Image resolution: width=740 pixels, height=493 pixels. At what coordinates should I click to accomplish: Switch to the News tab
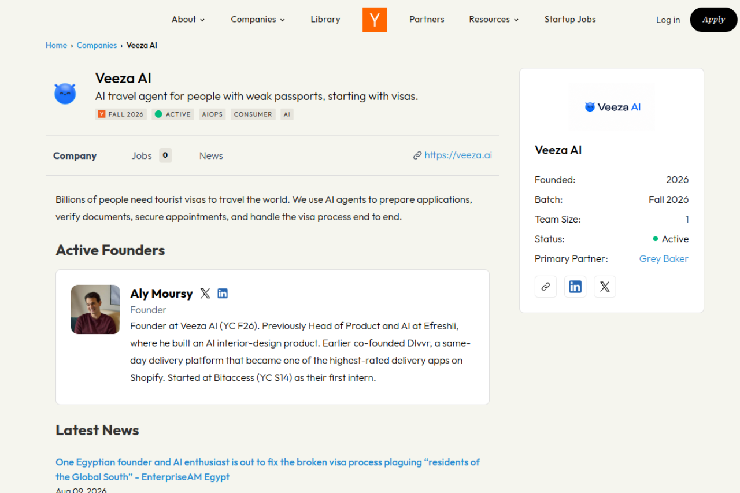tap(211, 156)
